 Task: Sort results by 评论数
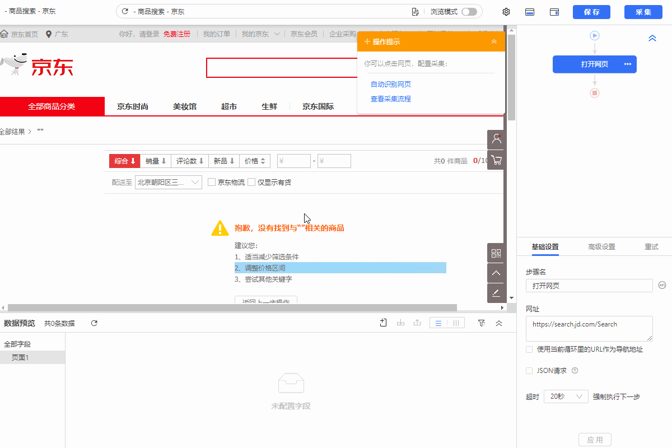190,161
